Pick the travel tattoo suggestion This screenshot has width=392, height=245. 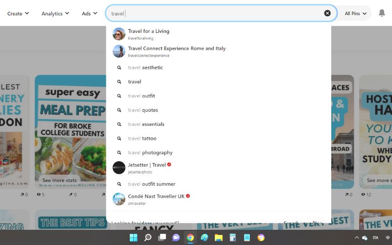point(219,139)
